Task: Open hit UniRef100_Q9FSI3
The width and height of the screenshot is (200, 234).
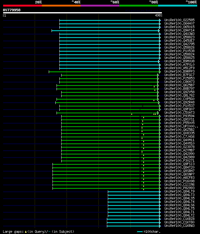Action: [179, 164]
